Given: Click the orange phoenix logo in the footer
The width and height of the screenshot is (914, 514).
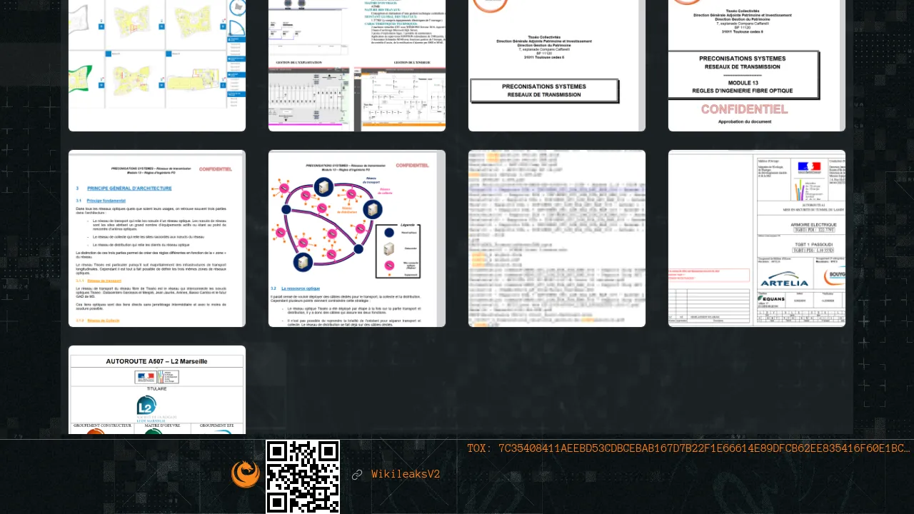Looking at the screenshot, I should pyautogui.click(x=246, y=474).
